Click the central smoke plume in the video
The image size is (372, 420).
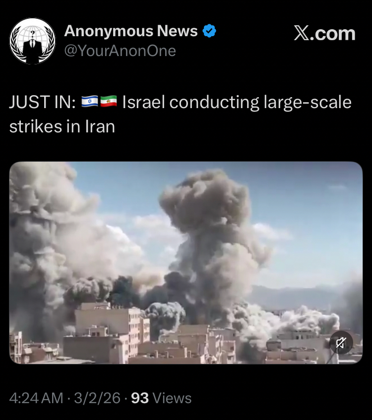pos(212,241)
